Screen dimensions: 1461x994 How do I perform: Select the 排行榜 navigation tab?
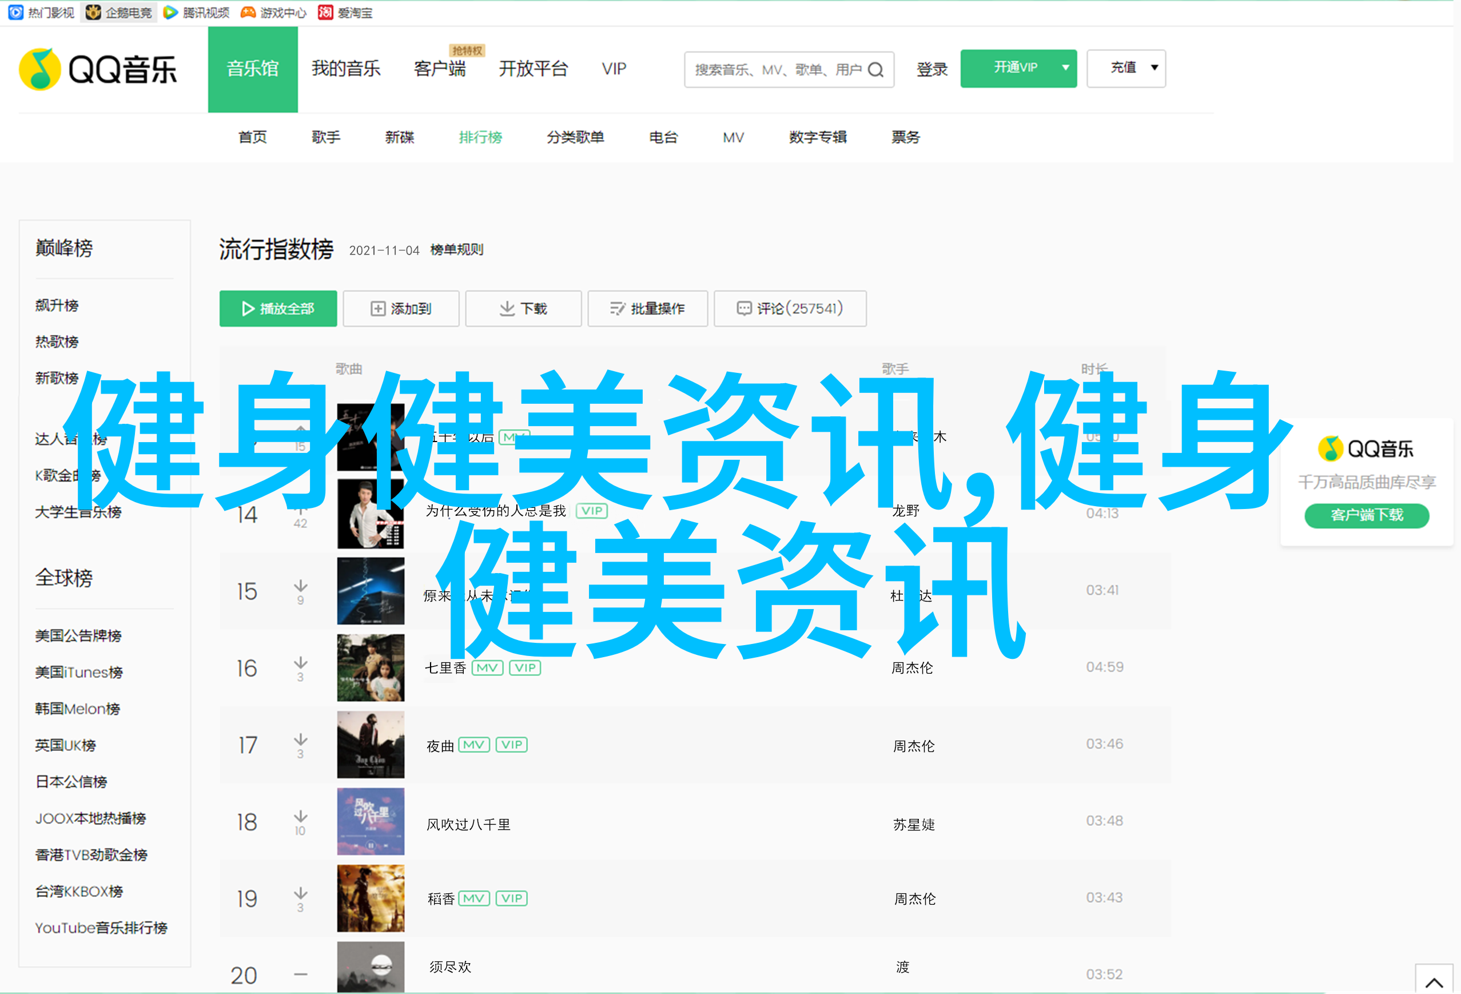click(480, 137)
